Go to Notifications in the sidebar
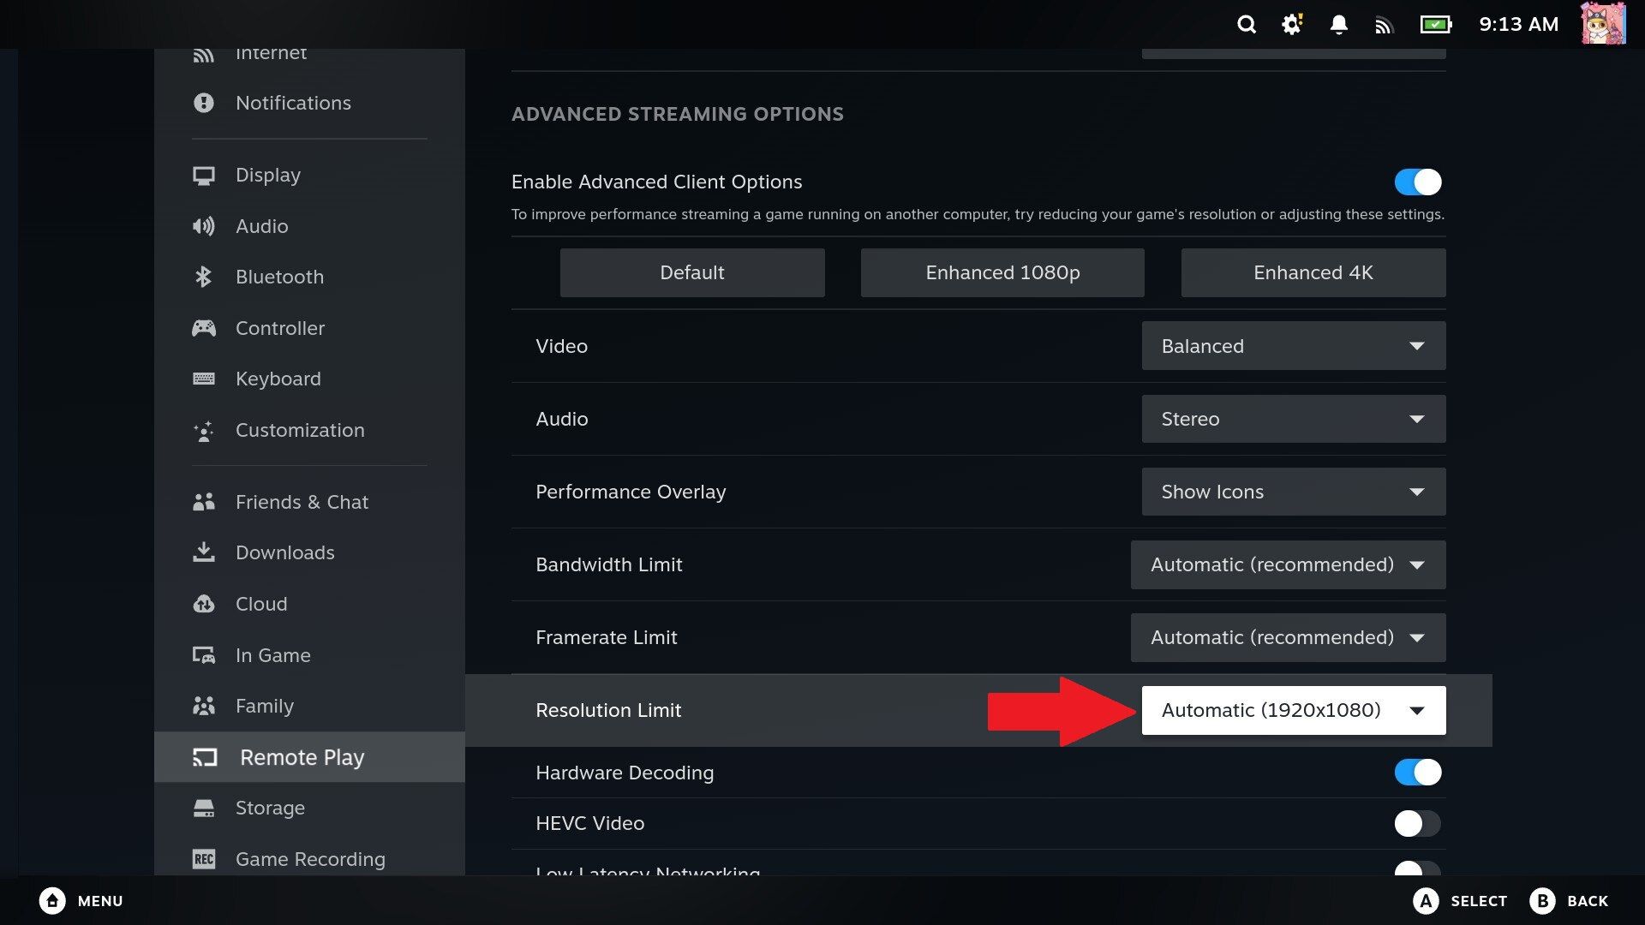The image size is (1645, 925). [x=293, y=103]
